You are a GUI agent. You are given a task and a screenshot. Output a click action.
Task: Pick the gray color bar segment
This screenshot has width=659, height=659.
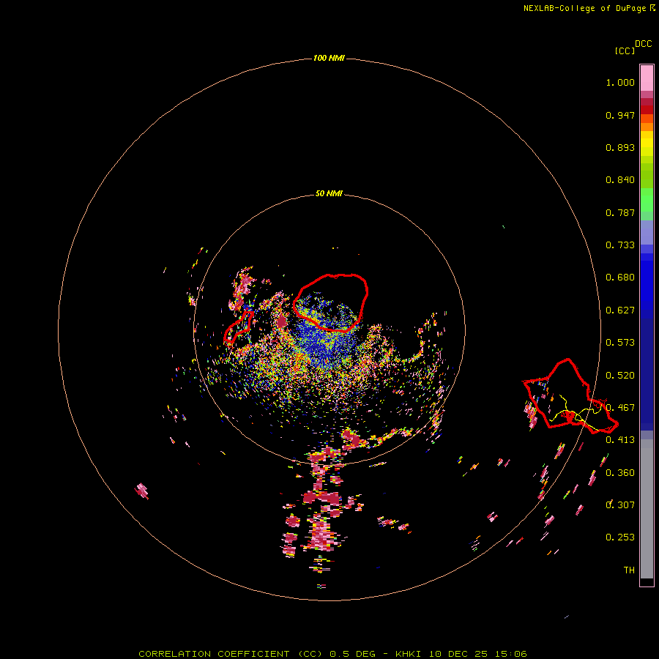[647, 509]
